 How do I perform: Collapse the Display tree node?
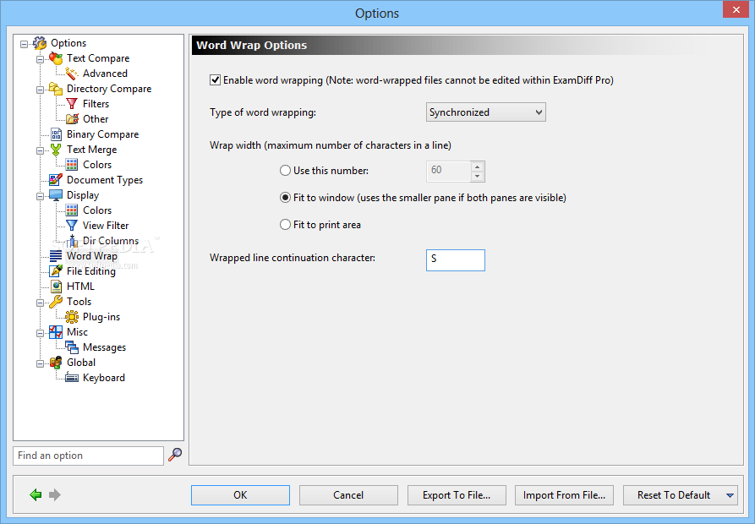click(x=40, y=197)
